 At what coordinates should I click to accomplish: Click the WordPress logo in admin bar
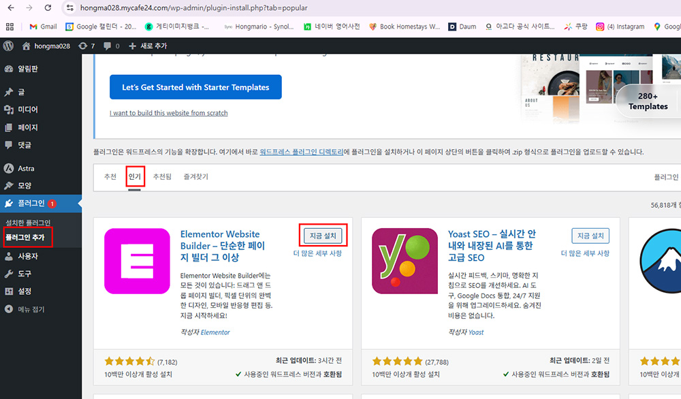[8, 46]
